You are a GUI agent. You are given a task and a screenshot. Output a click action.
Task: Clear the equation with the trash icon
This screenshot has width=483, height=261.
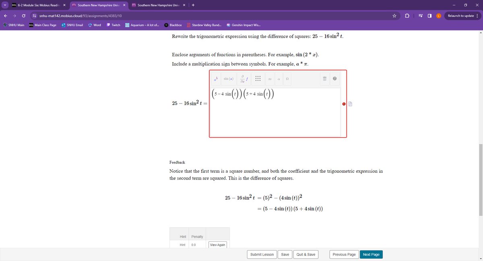[324, 79]
